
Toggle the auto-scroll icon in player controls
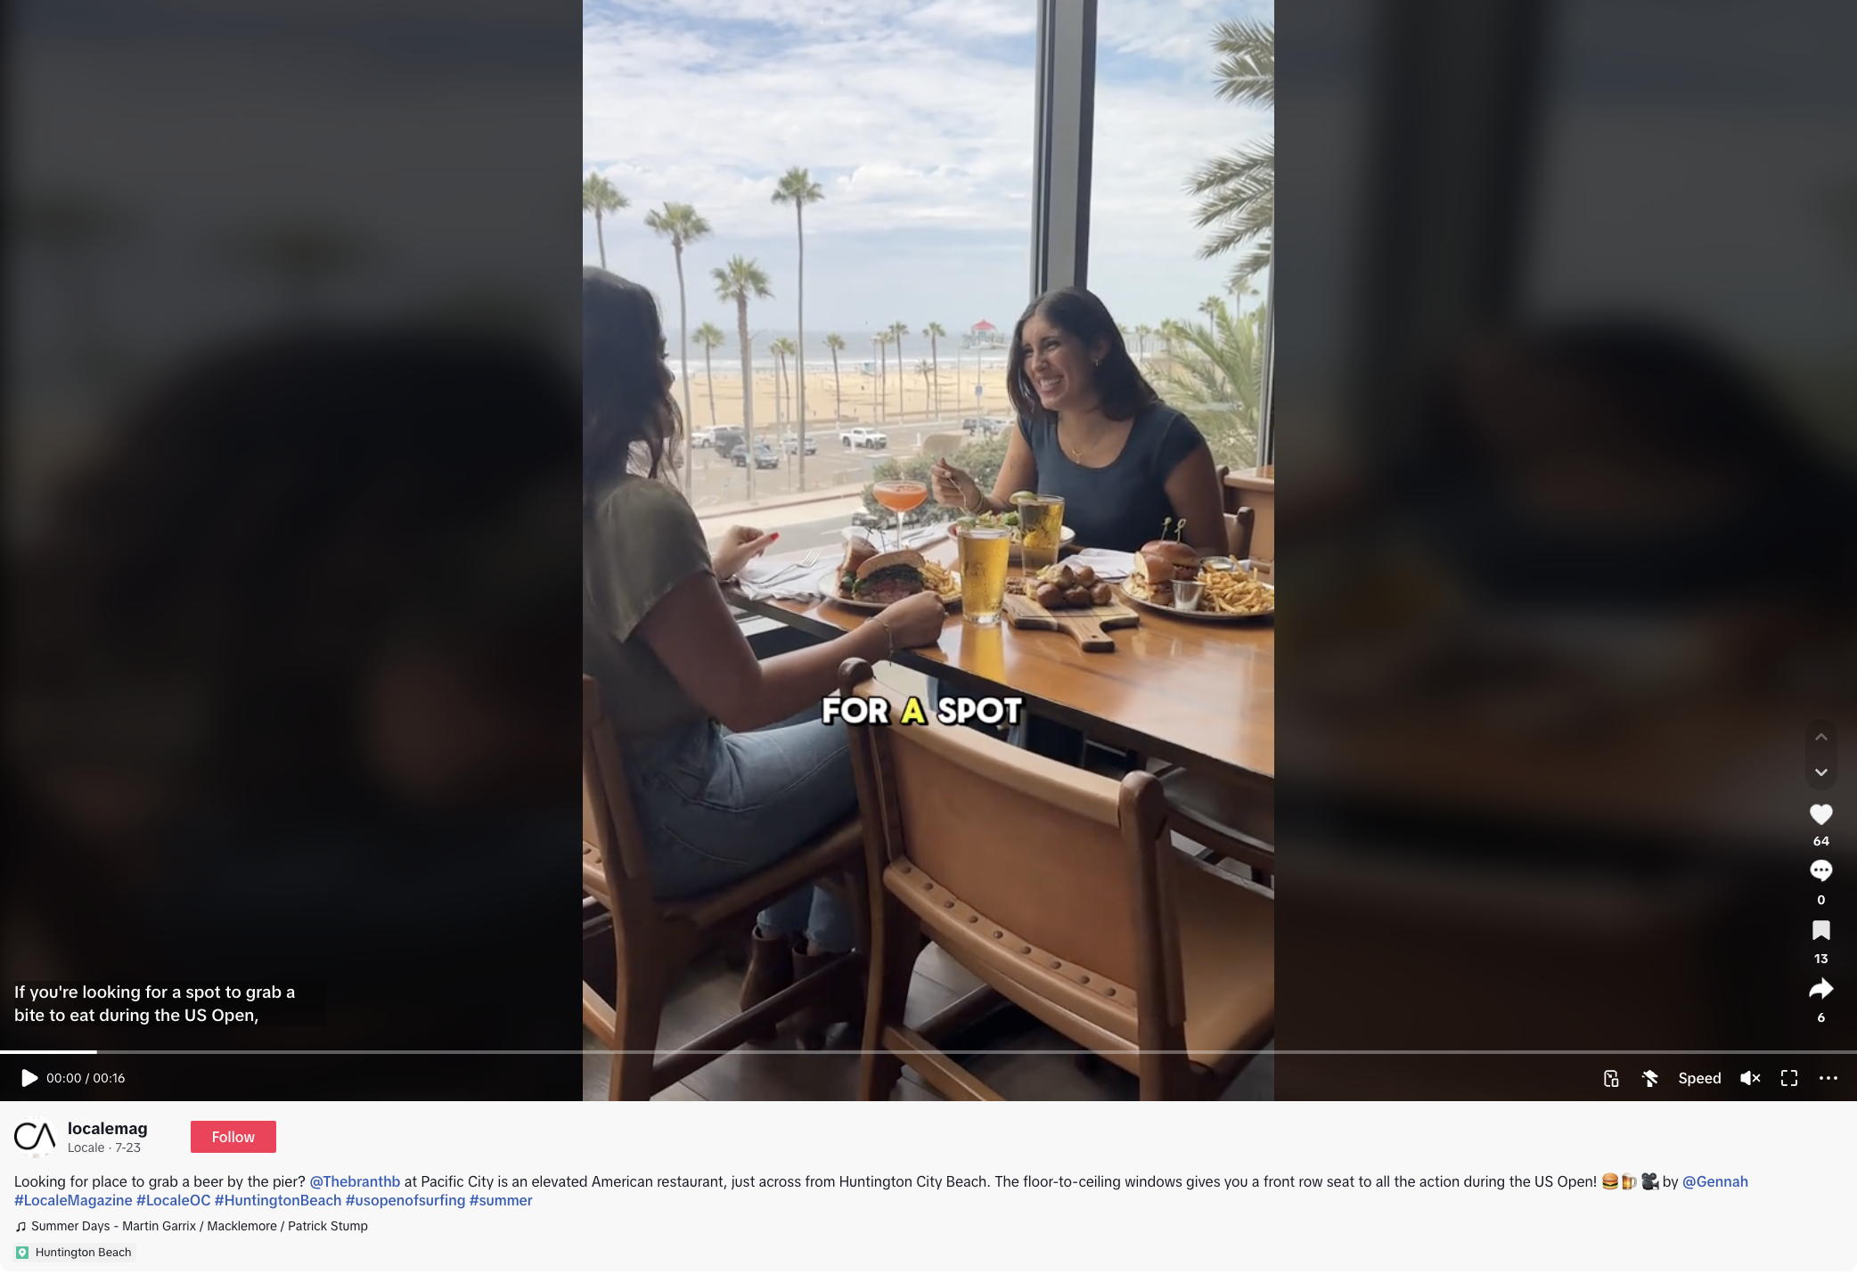pyautogui.click(x=1650, y=1078)
